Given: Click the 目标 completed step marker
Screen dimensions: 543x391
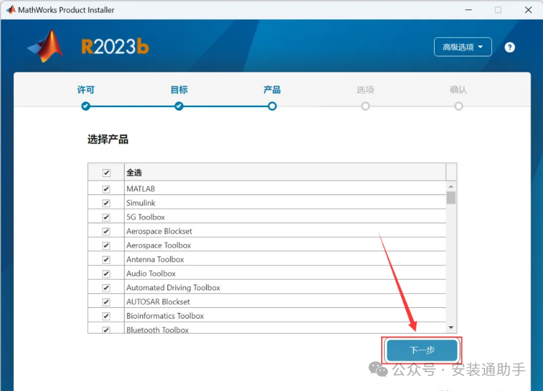Looking at the screenshot, I should (179, 106).
